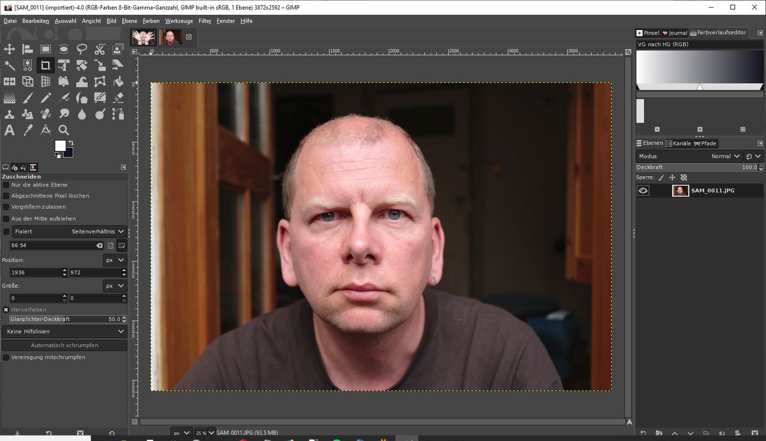Hide the SAM_0011.JPG layer via eye icon
The image size is (766, 441).
coord(643,190)
